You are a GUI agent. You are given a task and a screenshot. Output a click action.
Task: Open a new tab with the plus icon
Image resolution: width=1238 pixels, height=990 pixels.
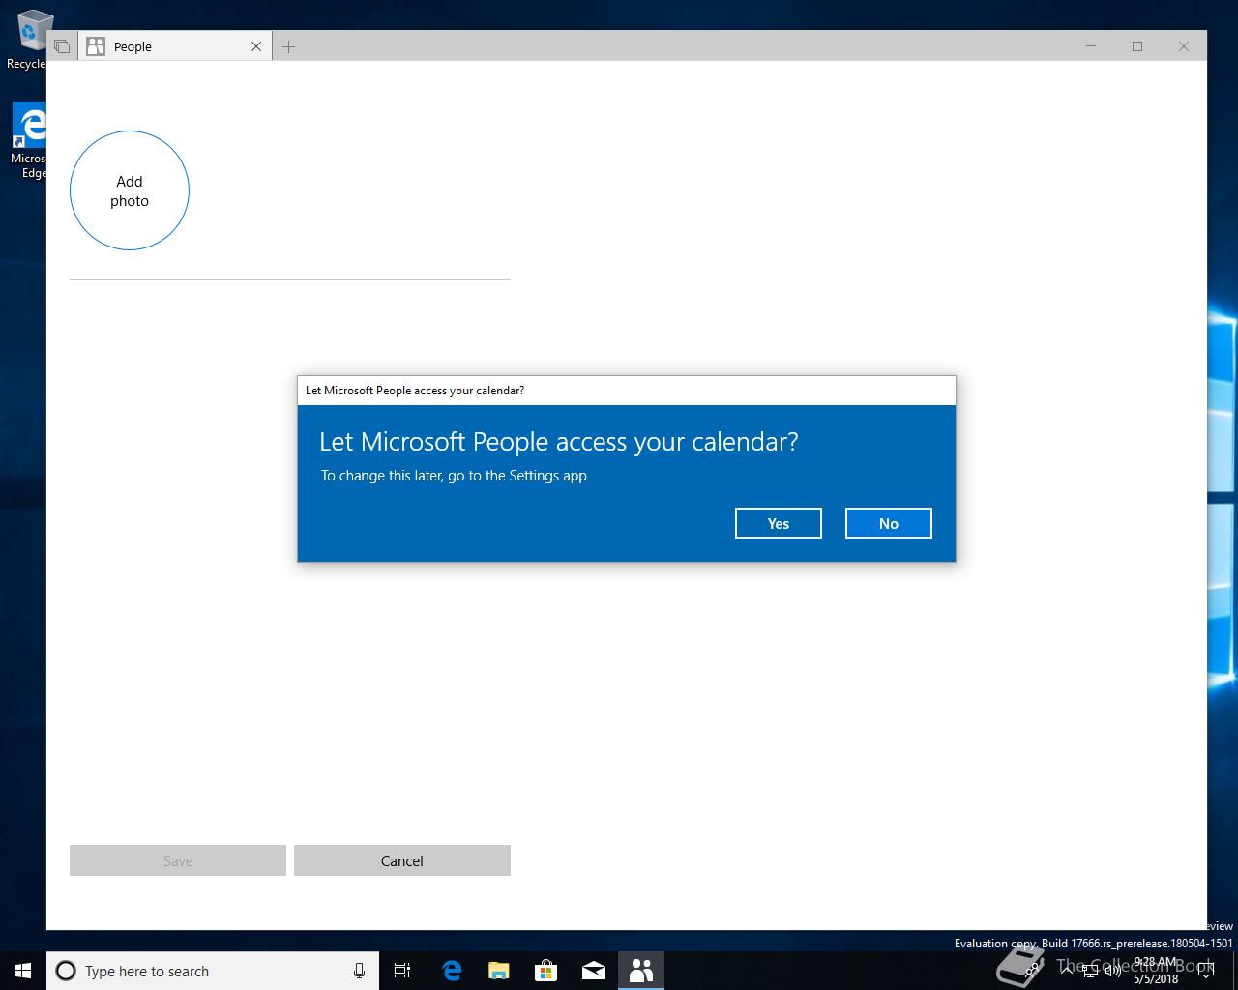point(288,46)
